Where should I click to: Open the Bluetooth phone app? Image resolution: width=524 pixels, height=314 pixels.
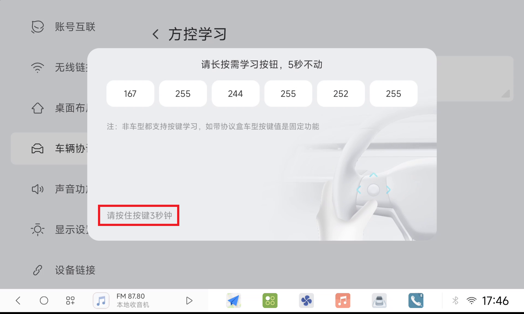pyautogui.click(x=415, y=301)
